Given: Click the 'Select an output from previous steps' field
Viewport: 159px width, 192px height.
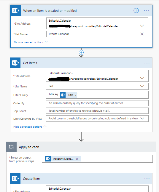Looking at the screenshot, I should 97,159.
